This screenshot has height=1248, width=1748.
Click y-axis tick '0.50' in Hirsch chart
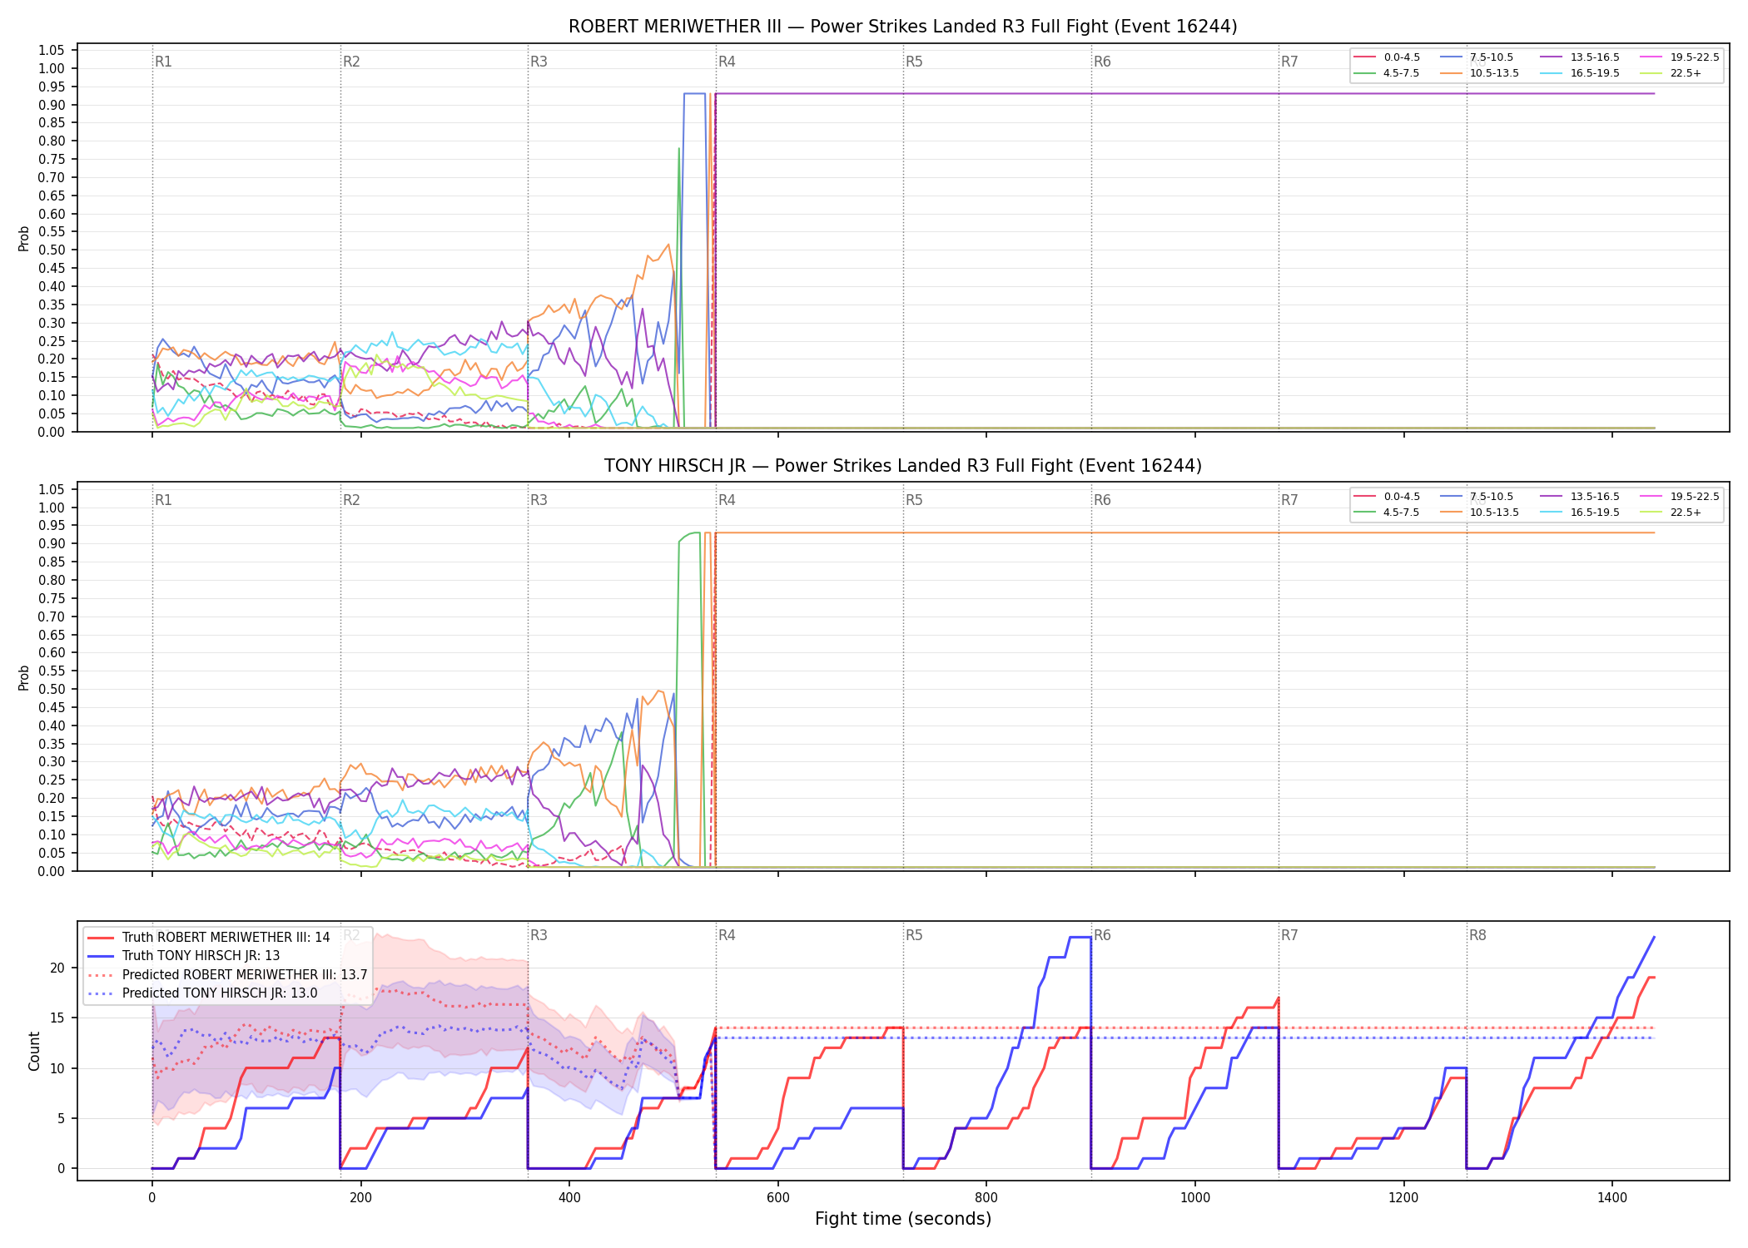coord(52,689)
